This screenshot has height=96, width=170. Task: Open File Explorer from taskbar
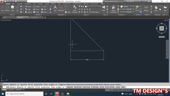(x=68, y=94)
